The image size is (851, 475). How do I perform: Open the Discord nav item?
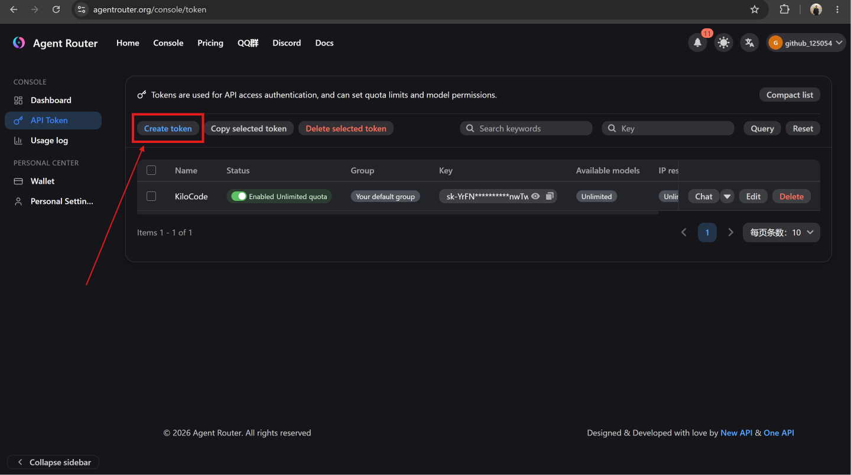pyautogui.click(x=287, y=43)
